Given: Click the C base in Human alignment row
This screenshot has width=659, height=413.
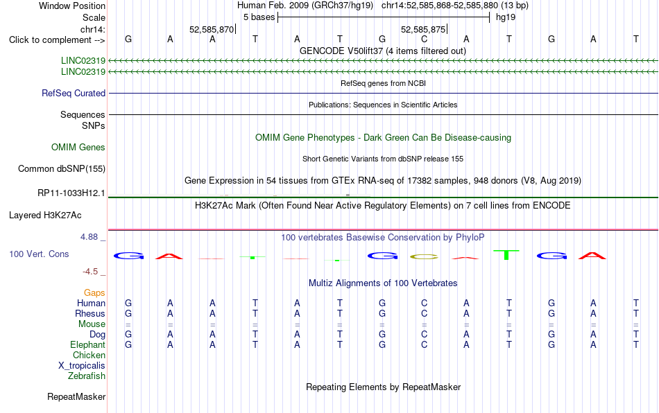Looking at the screenshot, I should click(424, 303).
